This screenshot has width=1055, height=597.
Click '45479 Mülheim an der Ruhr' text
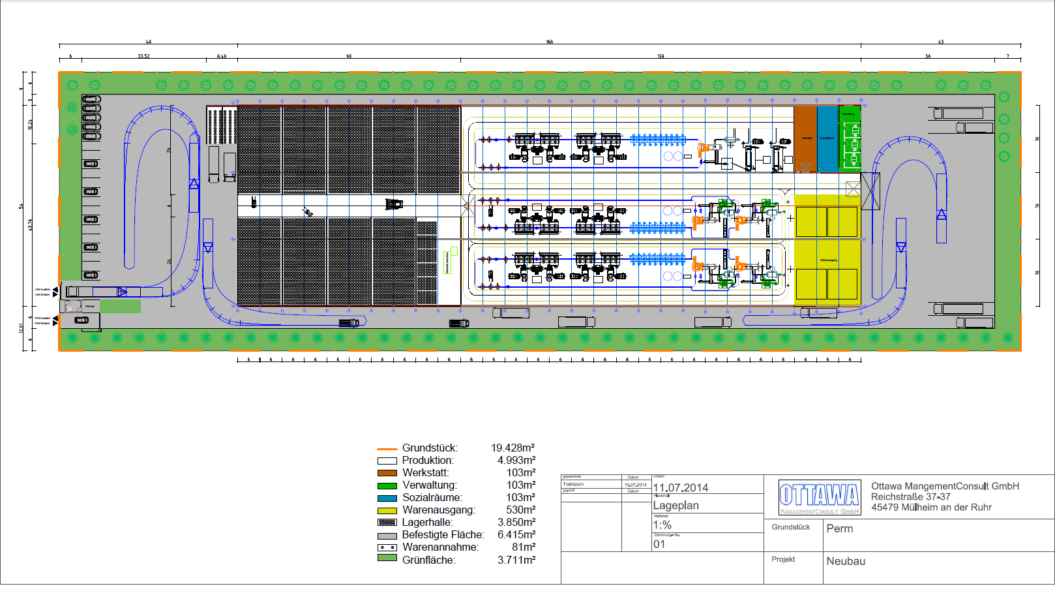(932, 508)
